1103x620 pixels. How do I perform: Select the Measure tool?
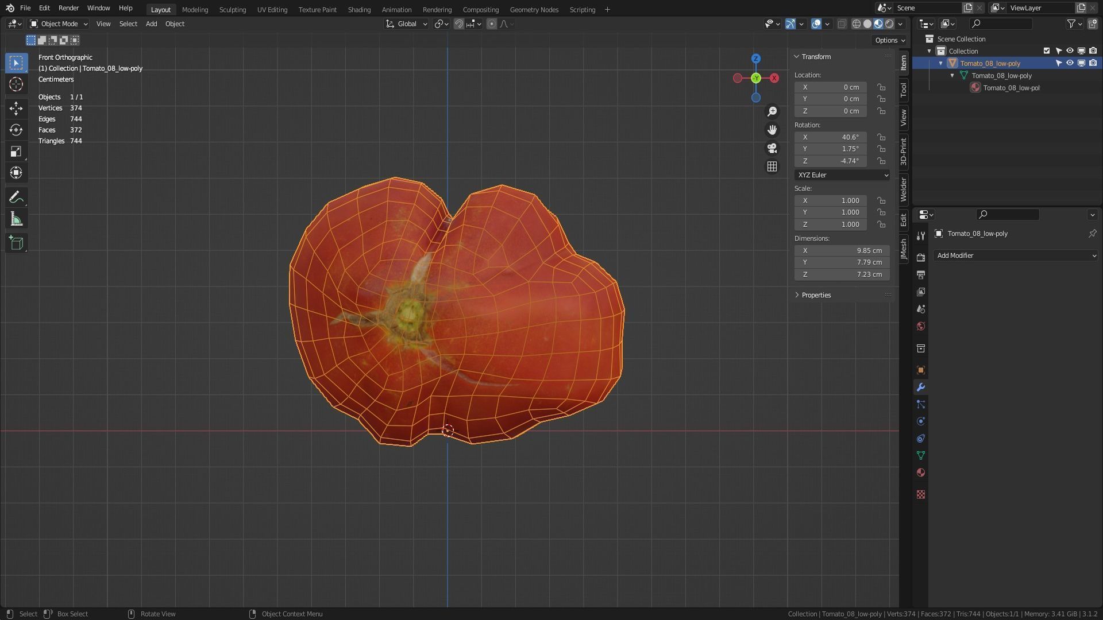click(x=16, y=219)
